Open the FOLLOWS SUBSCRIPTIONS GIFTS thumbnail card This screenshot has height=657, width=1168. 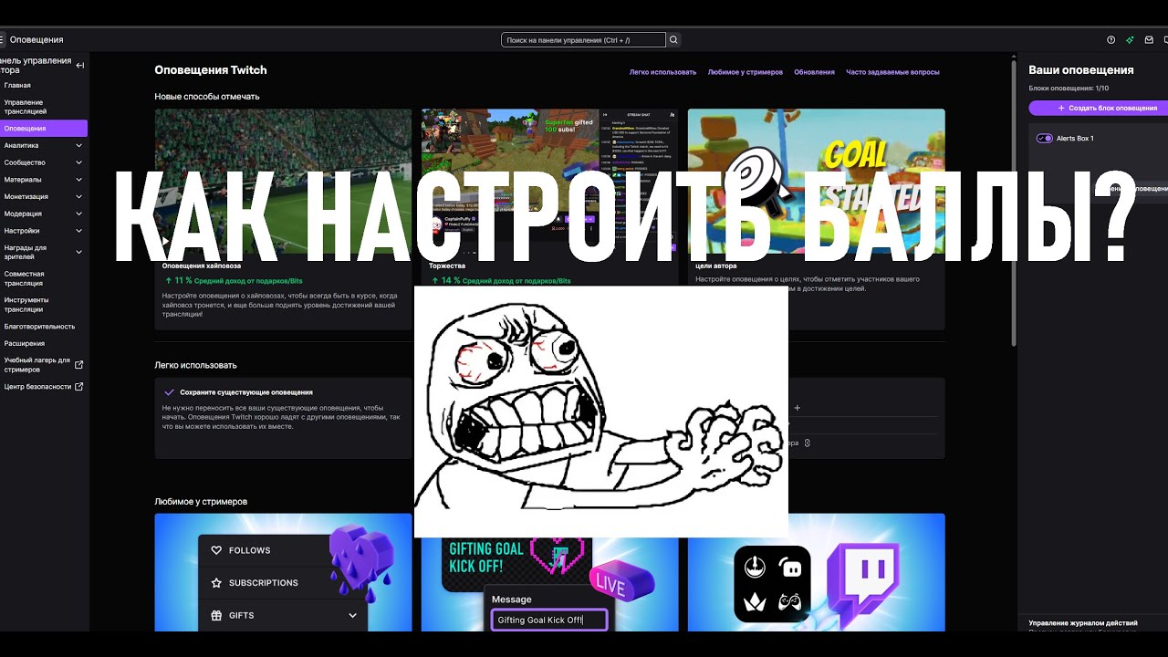click(283, 572)
